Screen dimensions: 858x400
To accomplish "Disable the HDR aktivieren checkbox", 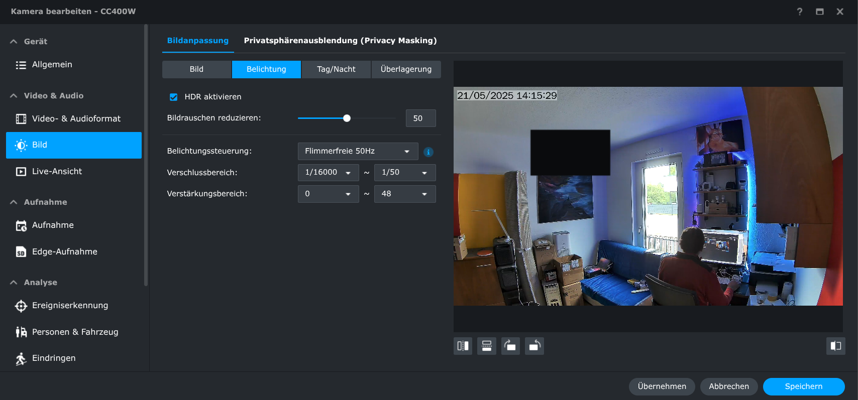I will [174, 97].
